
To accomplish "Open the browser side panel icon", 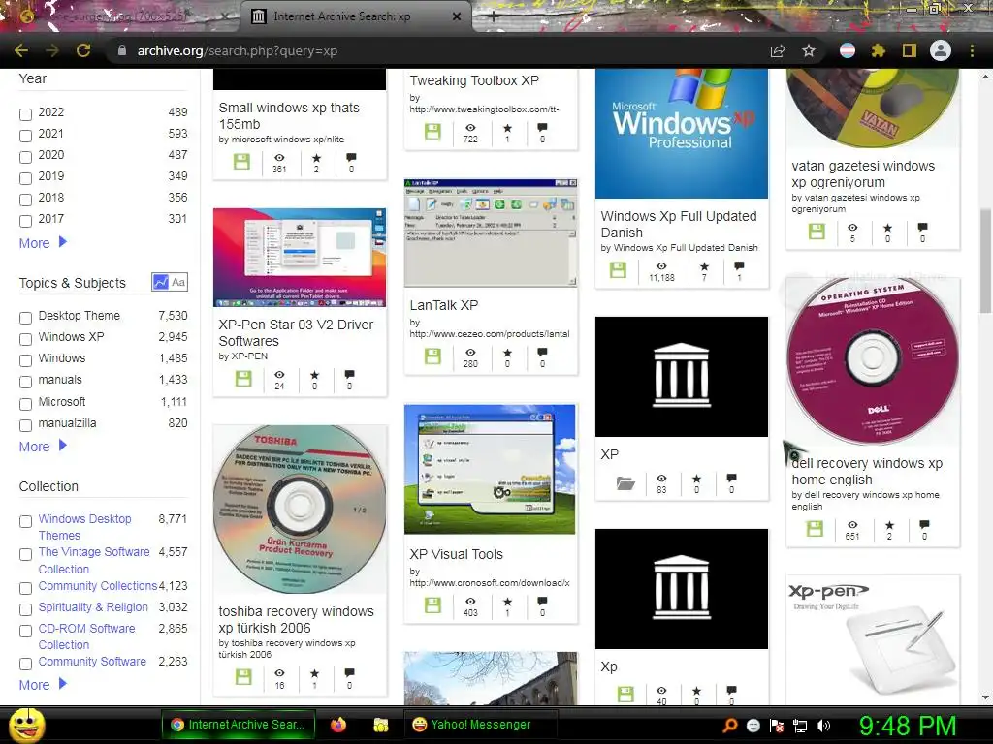I will pyautogui.click(x=909, y=50).
